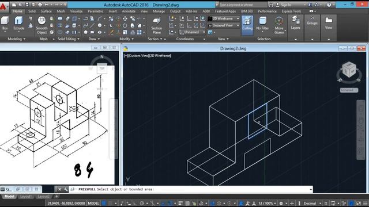Select the Extrude tool
369x207 pixels.
[18, 24]
